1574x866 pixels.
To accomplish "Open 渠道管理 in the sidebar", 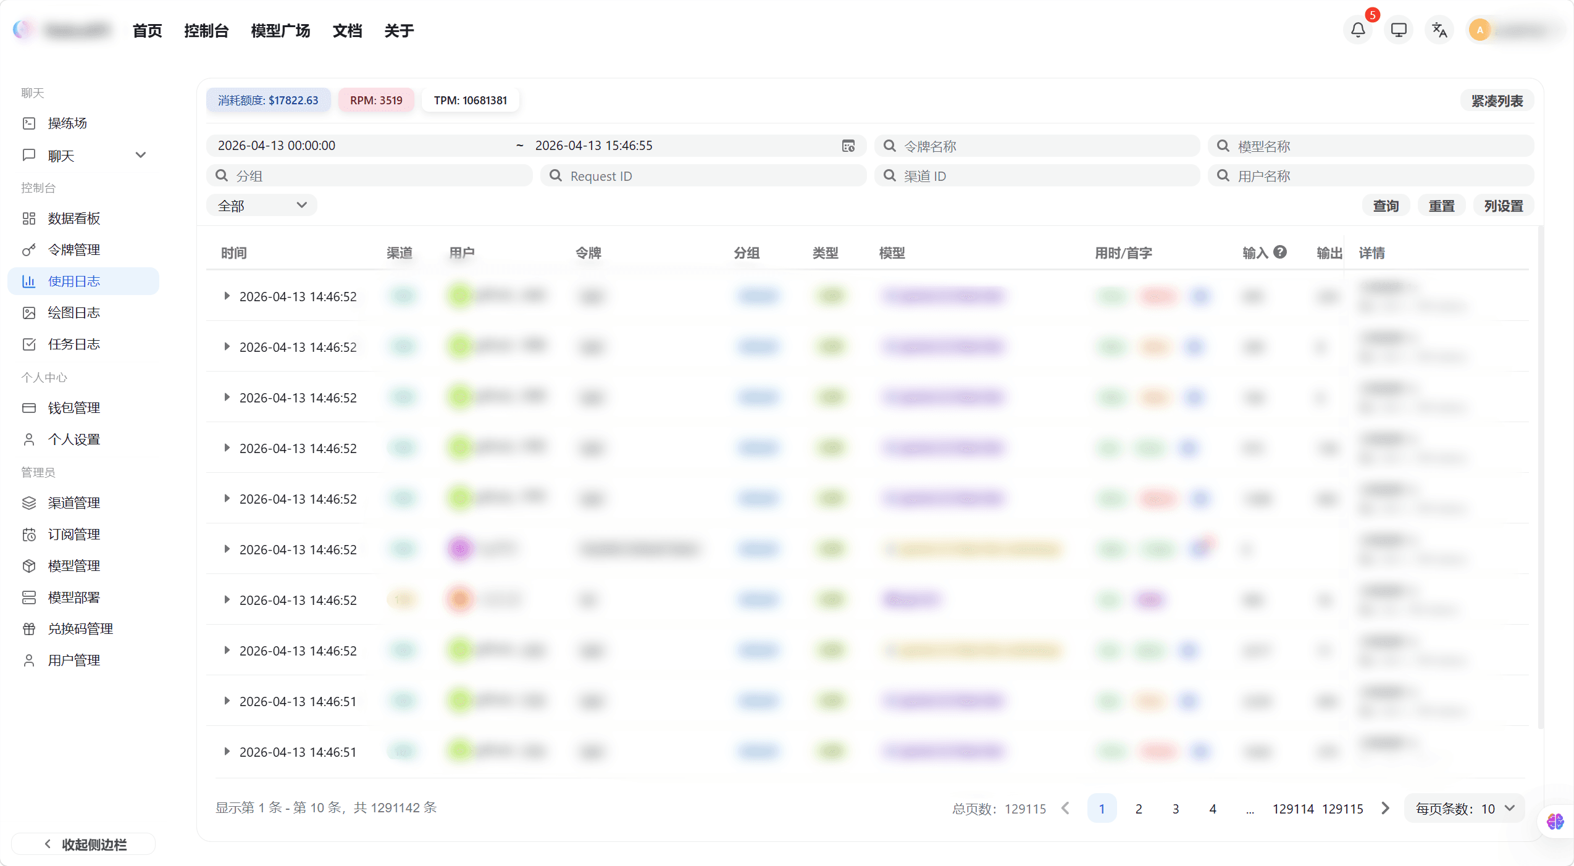I will pos(73,502).
